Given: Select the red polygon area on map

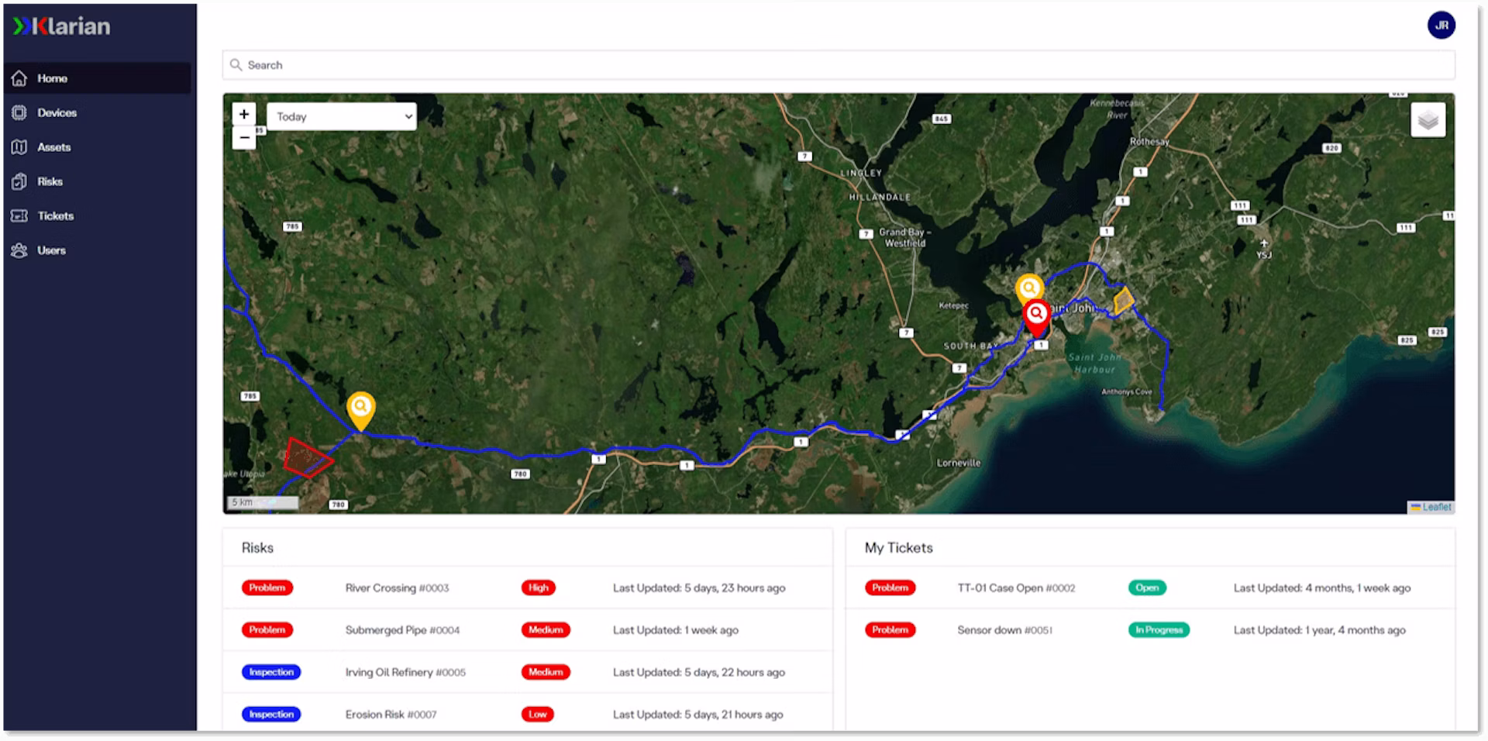Looking at the screenshot, I should 307,458.
